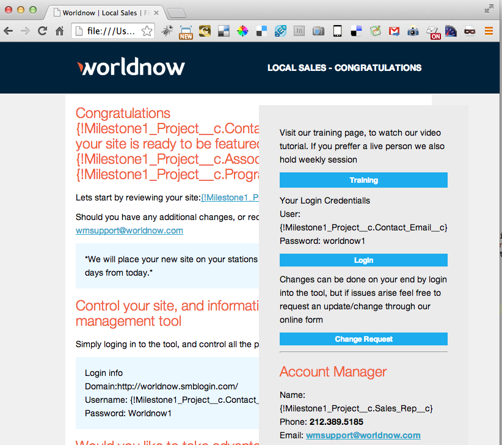Open the SEO extension

click(280, 31)
